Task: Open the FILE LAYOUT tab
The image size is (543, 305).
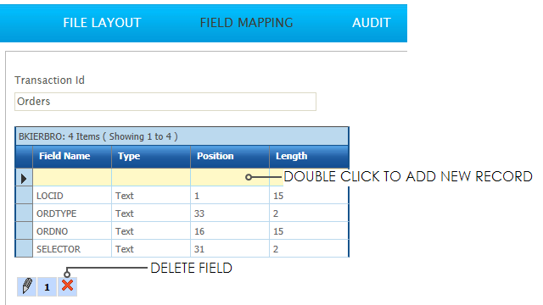Action: point(102,23)
